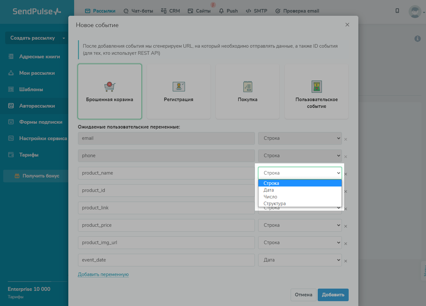Screen dimensions: 426x306
Task: Open the CRM top menu
Action: coord(170,11)
